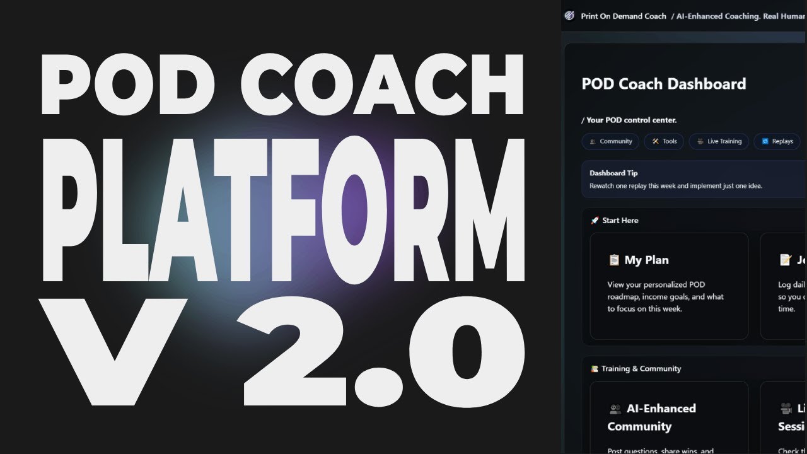Click the 'Your POD control center' subtitle
This screenshot has width=807, height=454.
pos(629,120)
